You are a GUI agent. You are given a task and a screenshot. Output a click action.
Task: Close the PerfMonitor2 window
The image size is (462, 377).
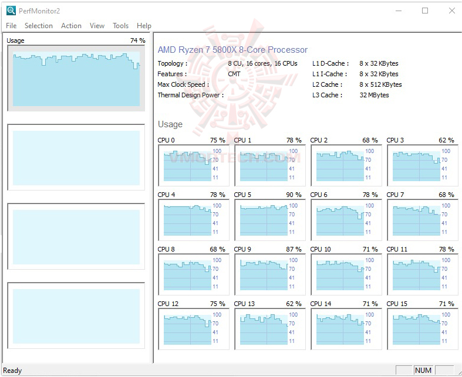coord(451,11)
